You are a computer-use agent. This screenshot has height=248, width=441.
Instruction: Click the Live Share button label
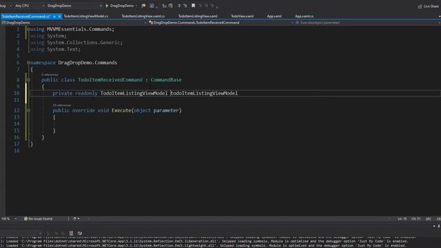[431, 6]
